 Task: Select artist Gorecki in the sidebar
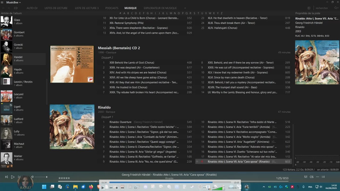(23, 46)
